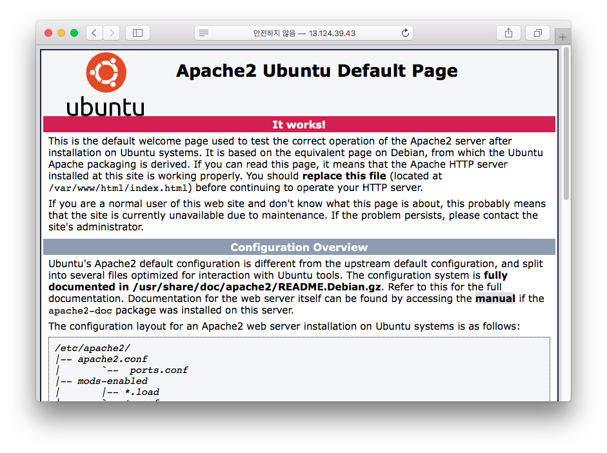Screen dimensions: 607x453
Task: Click 'ports.conf' in the config tree
Action: (159, 370)
